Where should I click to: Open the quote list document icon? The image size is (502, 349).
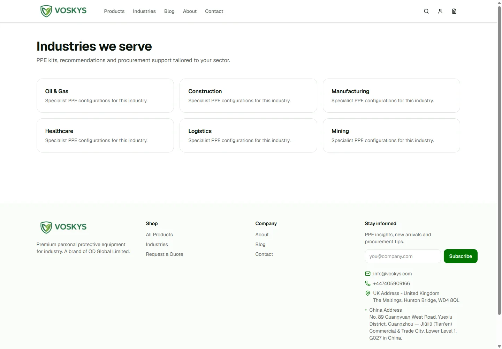coord(454,11)
